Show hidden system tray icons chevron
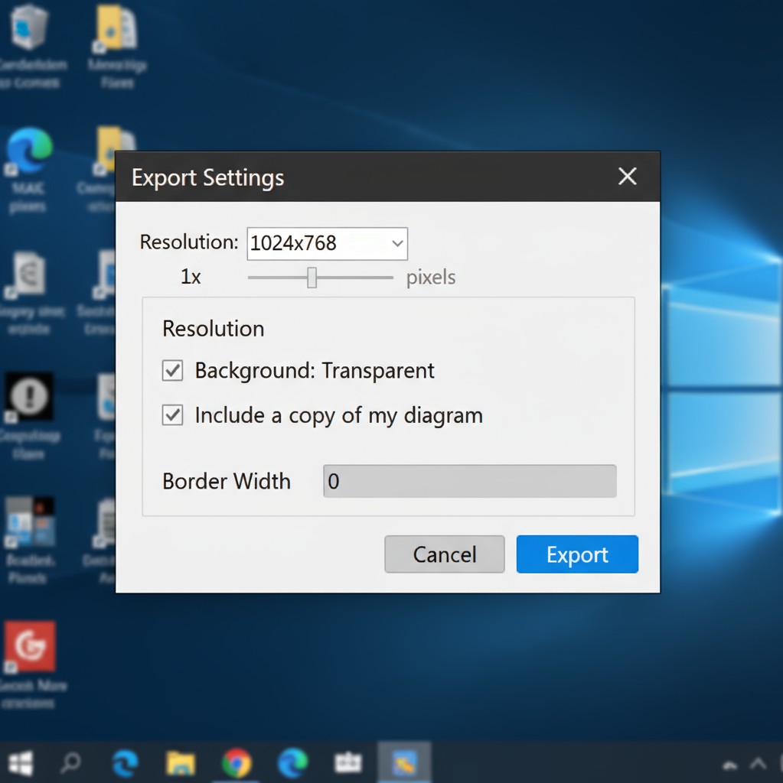 [759, 764]
